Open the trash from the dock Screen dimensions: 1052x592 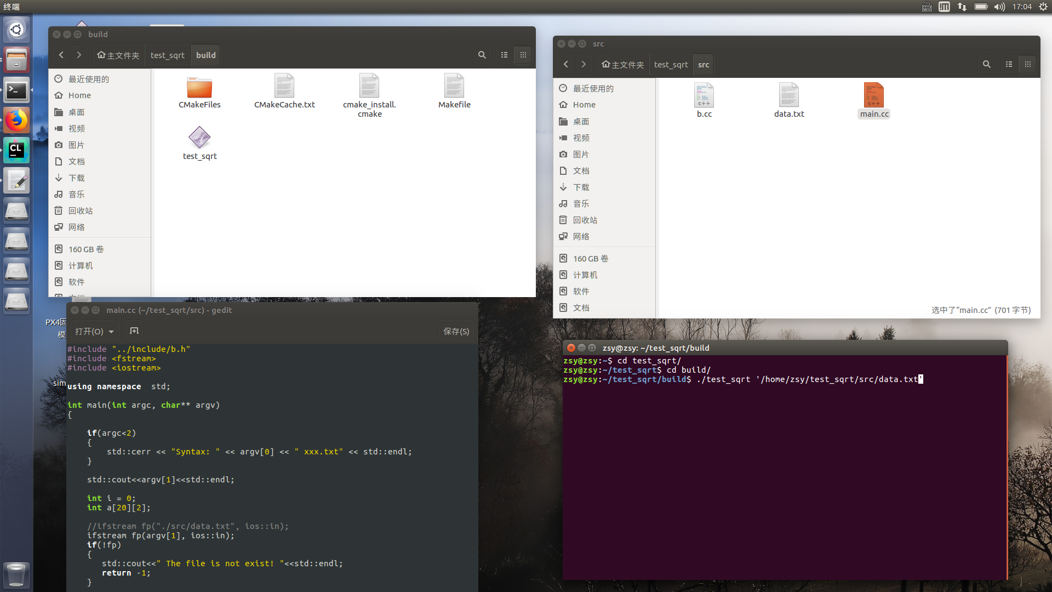16,575
